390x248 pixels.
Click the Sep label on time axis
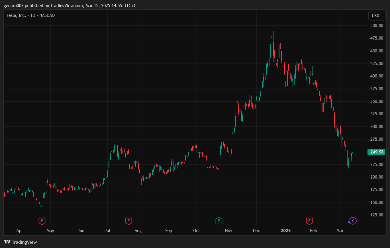tap(169, 231)
